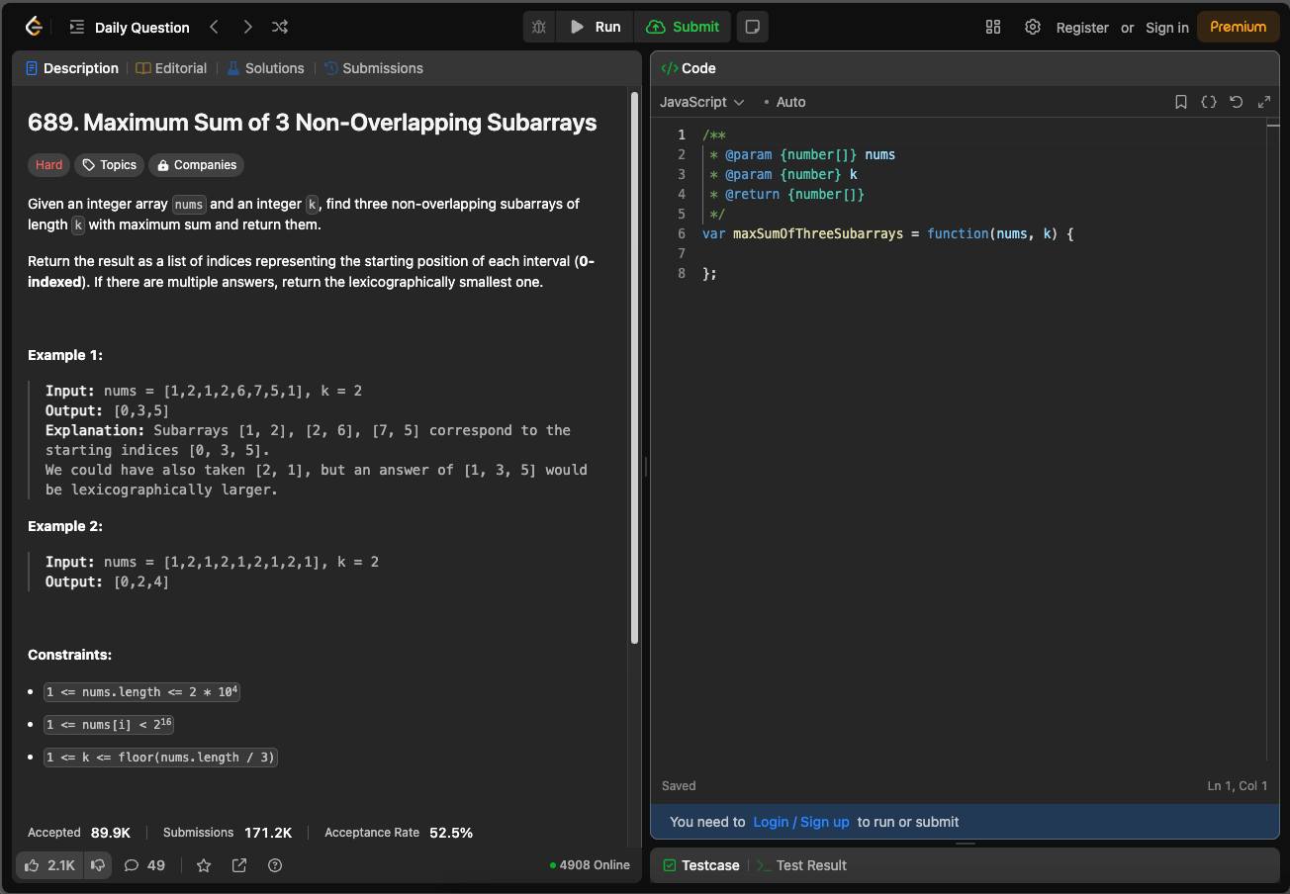Click the Sign in link
Screen dimensions: 1290x894
1167,28
